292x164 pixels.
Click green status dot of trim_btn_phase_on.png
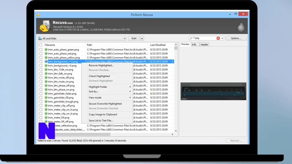click(x=46, y=89)
